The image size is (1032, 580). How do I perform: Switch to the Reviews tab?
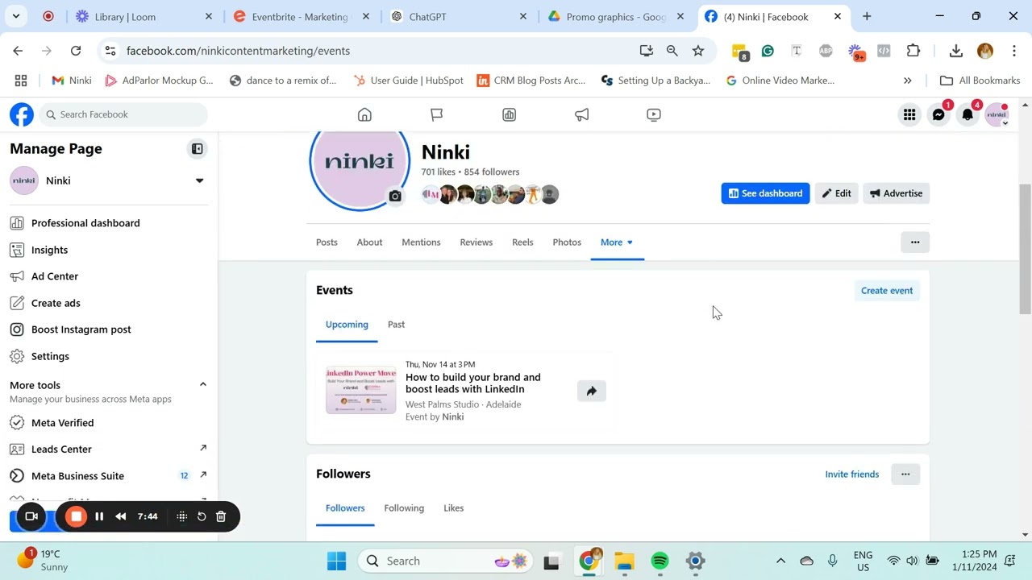tap(476, 242)
